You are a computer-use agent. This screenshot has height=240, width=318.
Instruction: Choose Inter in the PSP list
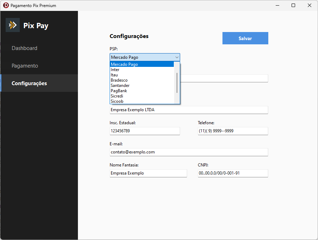142,70
